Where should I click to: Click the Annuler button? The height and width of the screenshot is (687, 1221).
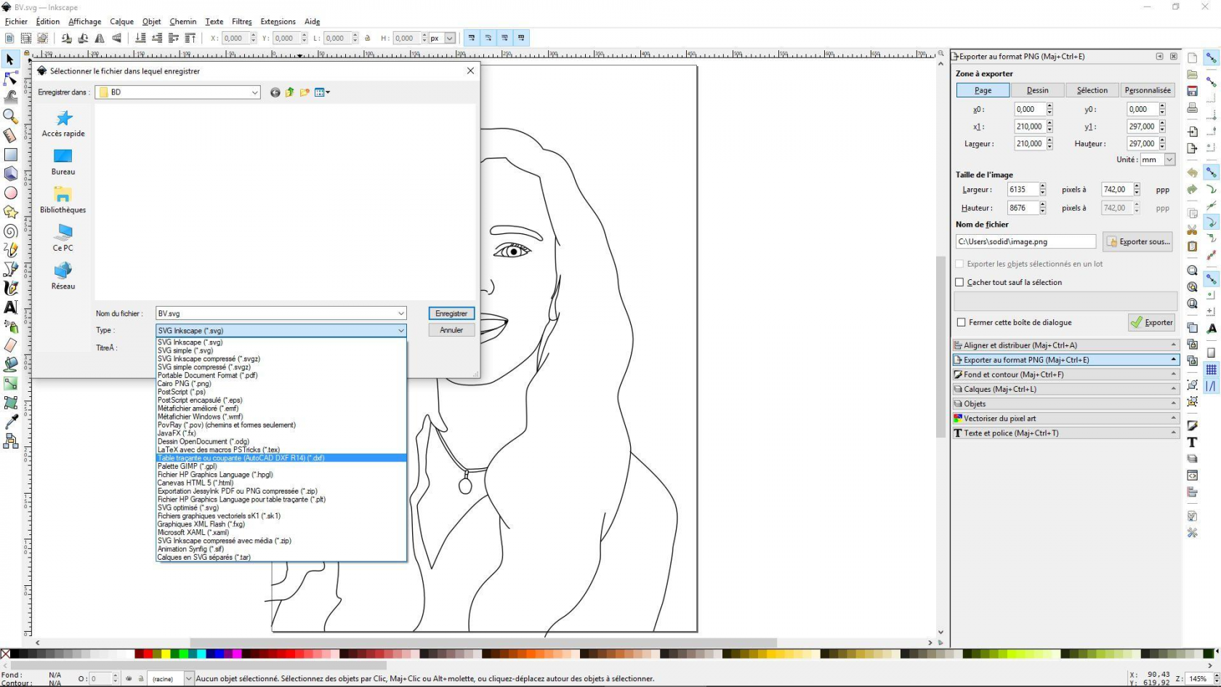451,330
